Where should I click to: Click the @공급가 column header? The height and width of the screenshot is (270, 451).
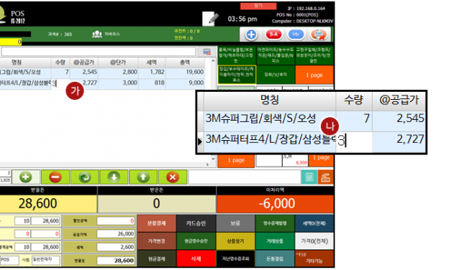click(83, 62)
